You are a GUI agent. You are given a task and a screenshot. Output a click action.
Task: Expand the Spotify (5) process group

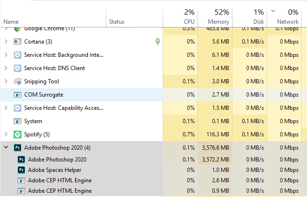(x=6, y=134)
